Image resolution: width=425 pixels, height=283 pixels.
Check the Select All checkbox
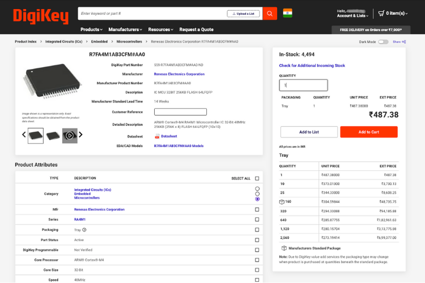(257, 178)
